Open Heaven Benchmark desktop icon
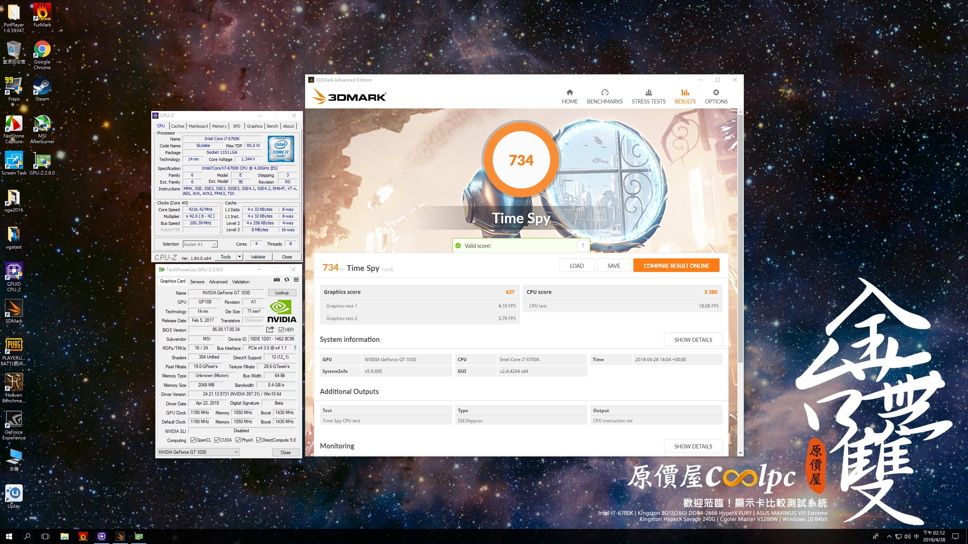968x544 pixels. click(x=14, y=388)
